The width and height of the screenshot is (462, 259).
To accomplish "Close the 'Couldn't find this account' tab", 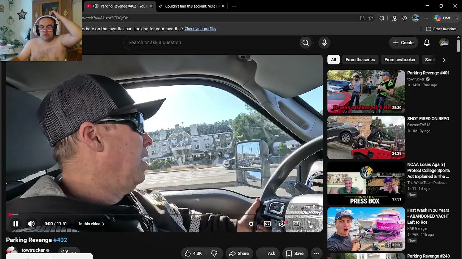I will (223, 6).
